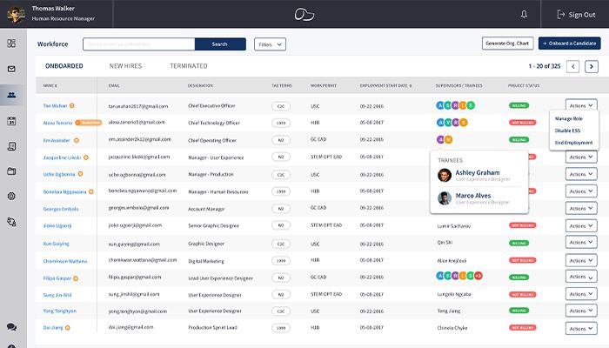Switch to the Terminated tab
Image resolution: width=609 pixels, height=348 pixels.
coord(189,66)
